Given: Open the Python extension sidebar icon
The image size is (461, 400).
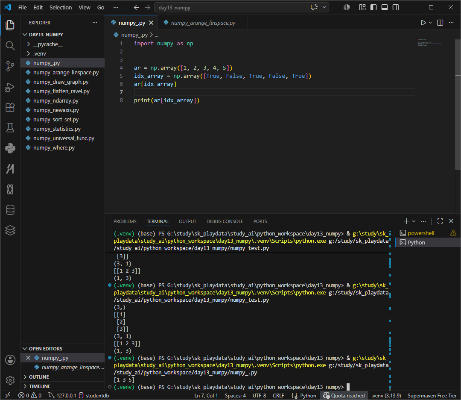Looking at the screenshot, I should pos(10,148).
